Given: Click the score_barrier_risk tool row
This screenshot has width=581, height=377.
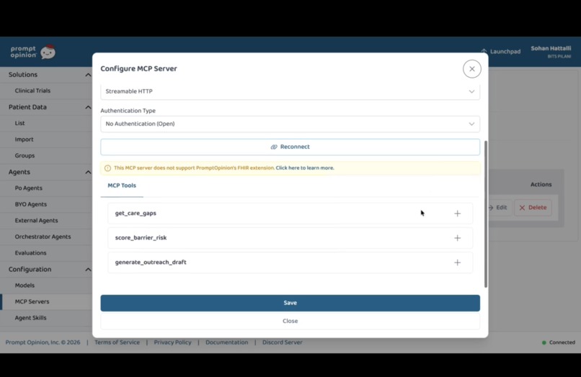Looking at the screenshot, I should 290,238.
